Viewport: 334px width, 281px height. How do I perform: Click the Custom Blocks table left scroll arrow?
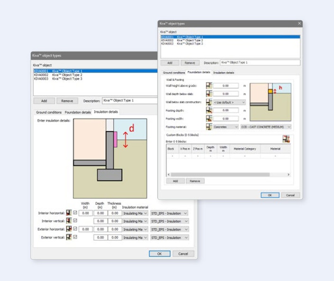pos(169,175)
